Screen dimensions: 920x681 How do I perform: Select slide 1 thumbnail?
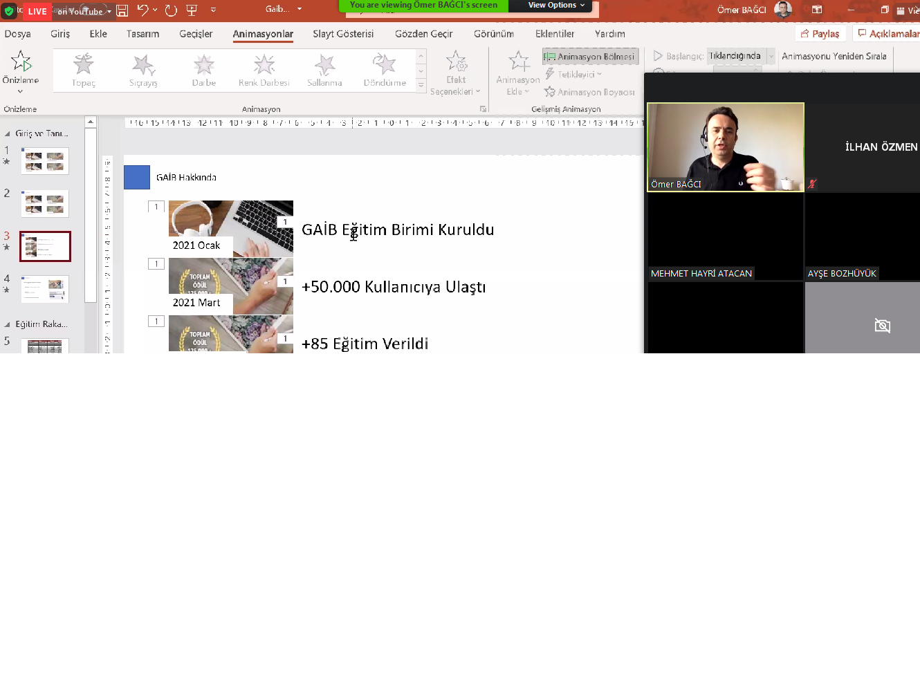click(x=45, y=160)
